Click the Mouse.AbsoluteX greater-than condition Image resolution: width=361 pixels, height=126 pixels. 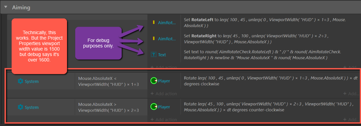click(x=108, y=107)
